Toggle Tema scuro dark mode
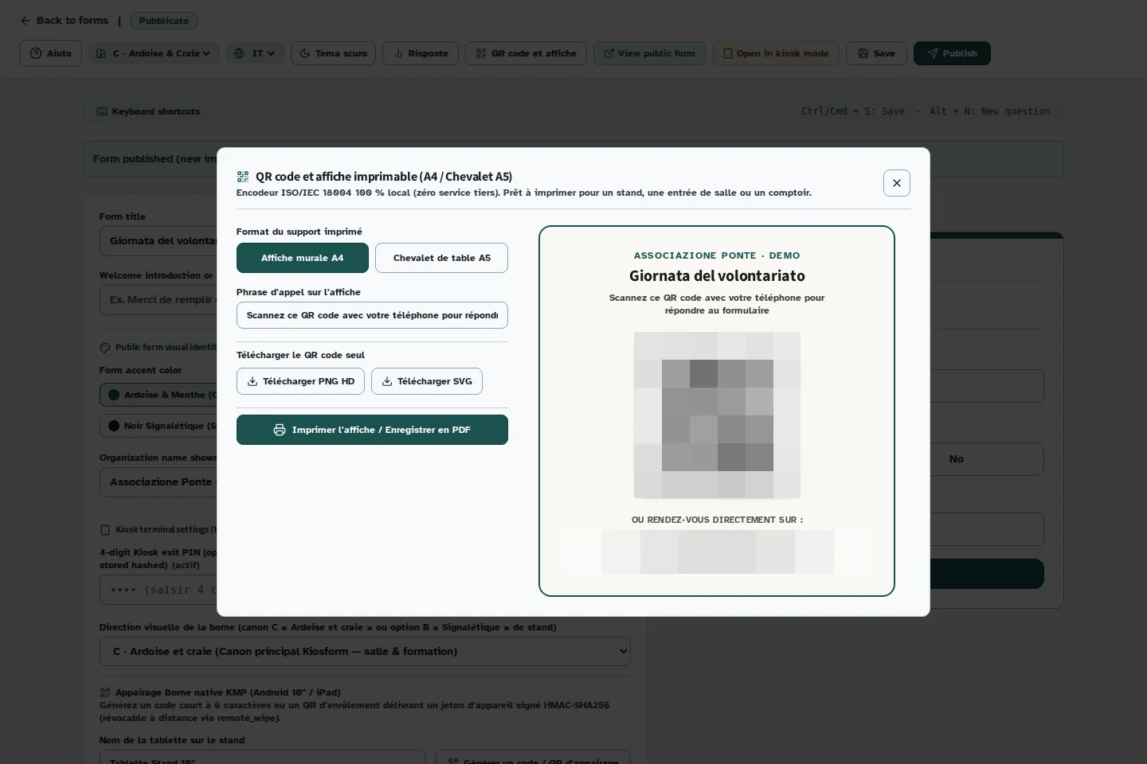The image size is (1147, 764). [333, 53]
